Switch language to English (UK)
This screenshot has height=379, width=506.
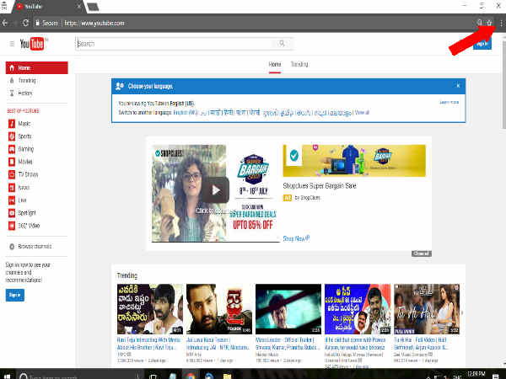[x=186, y=113]
